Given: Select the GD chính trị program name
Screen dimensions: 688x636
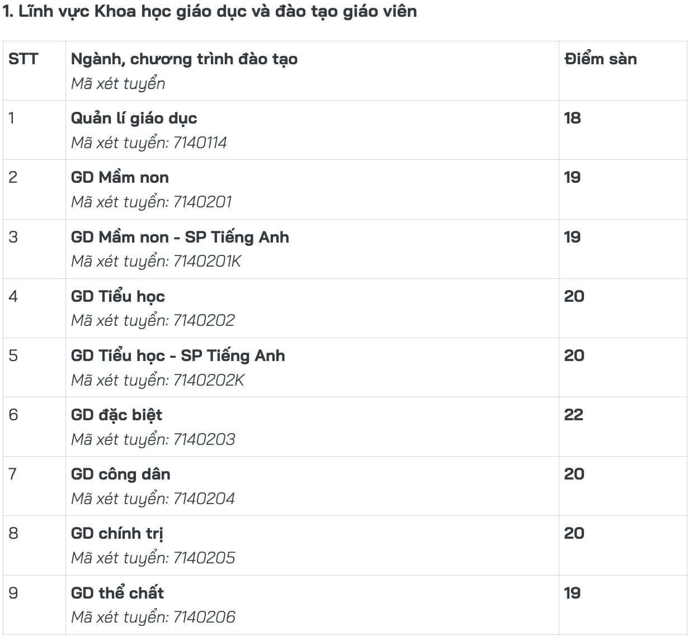Looking at the screenshot, I should pyautogui.click(x=117, y=534).
